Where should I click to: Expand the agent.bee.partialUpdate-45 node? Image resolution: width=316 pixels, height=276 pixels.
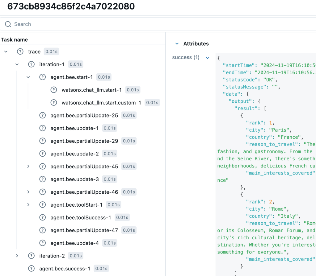[28, 167]
